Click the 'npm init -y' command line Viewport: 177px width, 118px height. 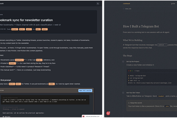pyautogui.click(x=134, y=81)
